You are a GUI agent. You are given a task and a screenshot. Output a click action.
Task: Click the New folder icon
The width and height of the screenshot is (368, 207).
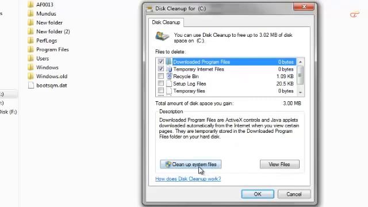click(x=30, y=22)
